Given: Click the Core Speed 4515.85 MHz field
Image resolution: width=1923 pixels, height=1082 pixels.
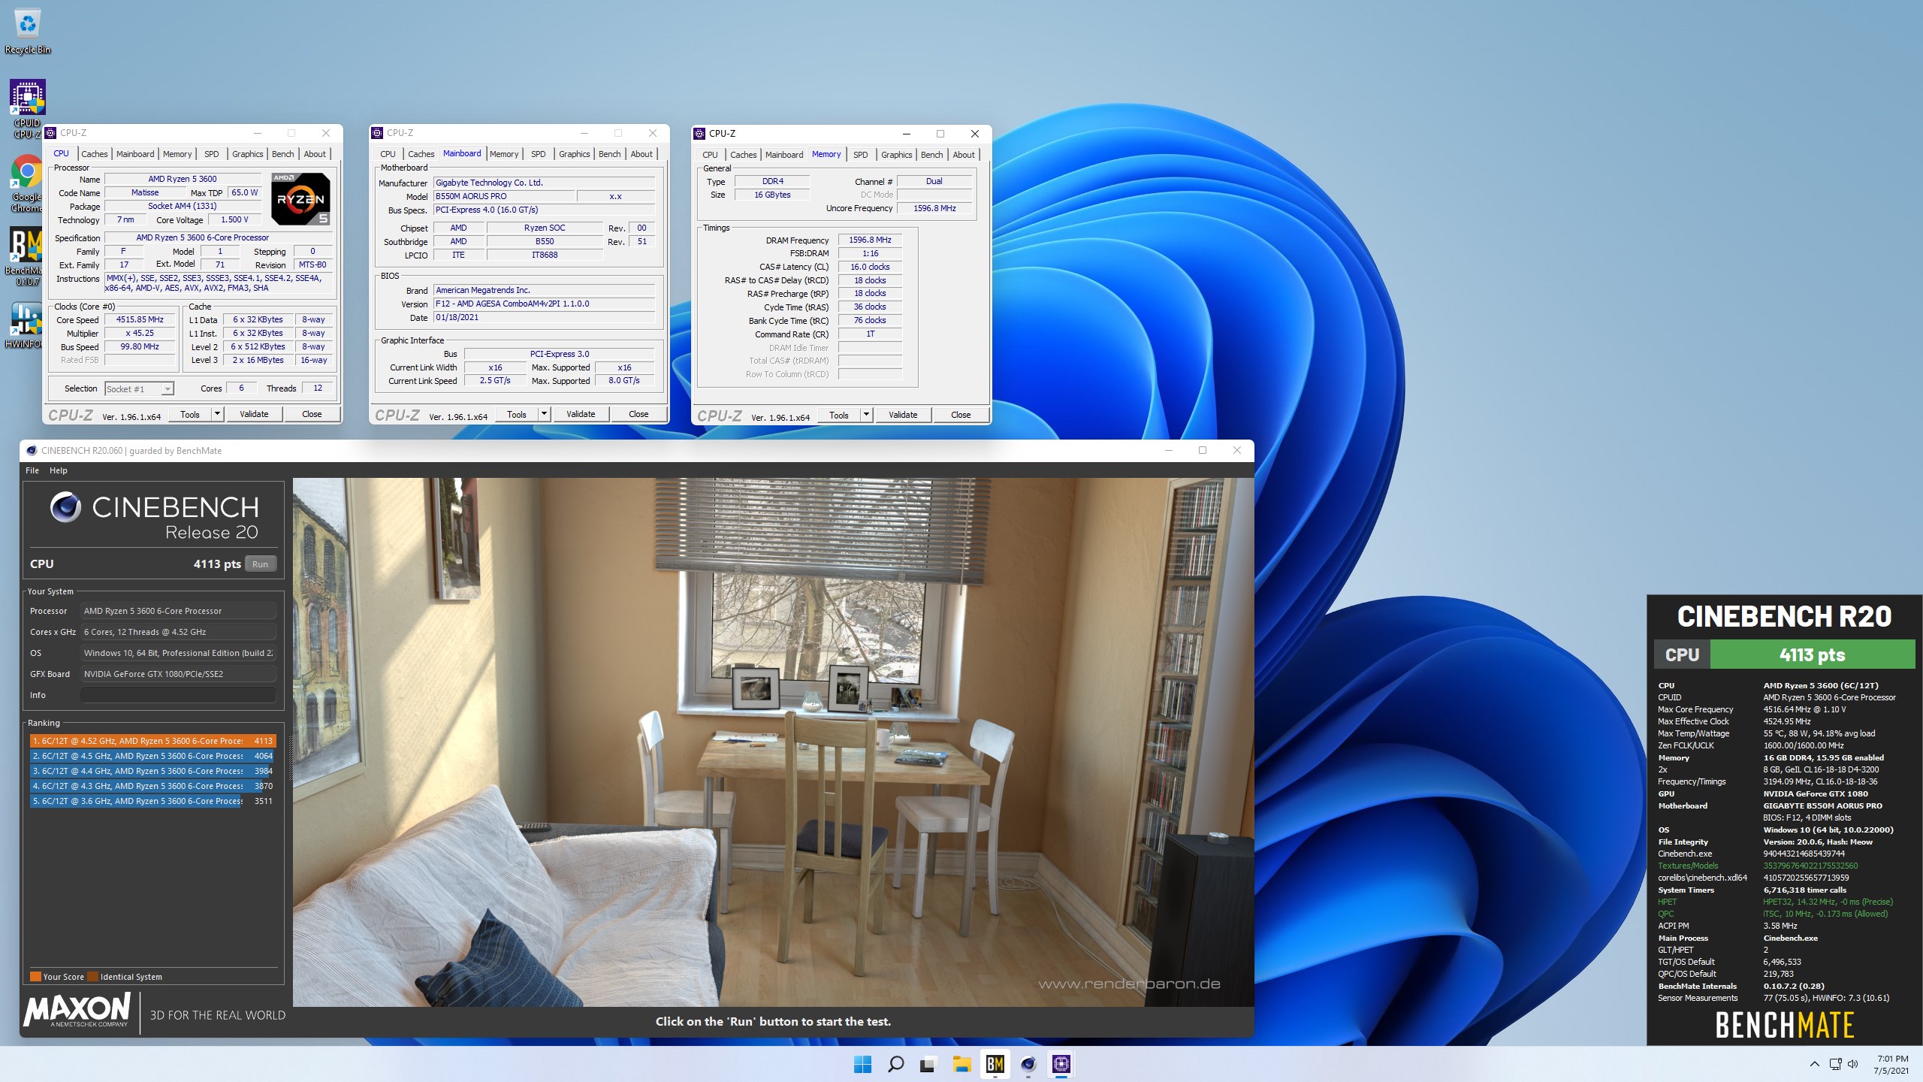Looking at the screenshot, I should click(140, 320).
